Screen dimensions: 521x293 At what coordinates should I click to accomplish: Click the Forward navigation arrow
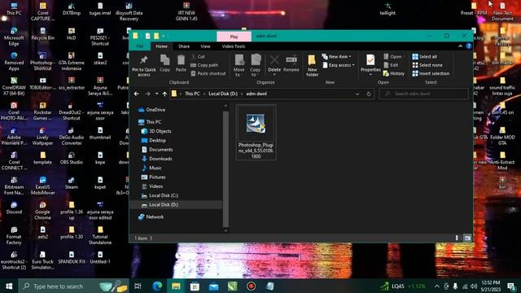tap(147, 94)
